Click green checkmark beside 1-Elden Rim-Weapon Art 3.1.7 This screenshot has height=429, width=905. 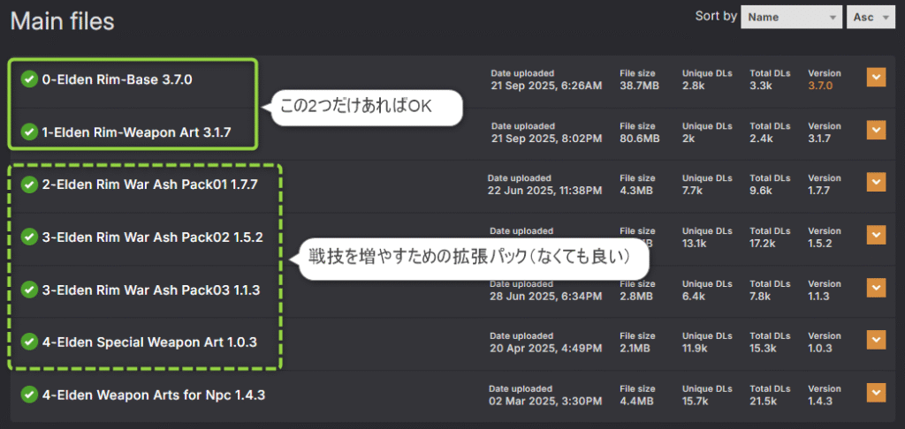[30, 132]
